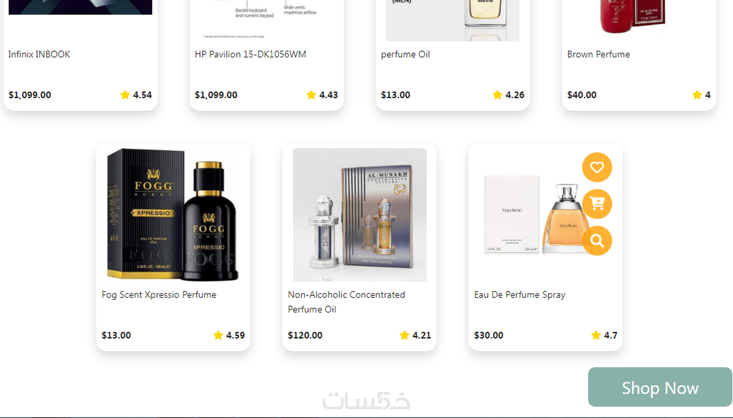This screenshot has height=418, width=733.
Task: Add Eau De Perfume Spray to cart
Action: click(597, 204)
